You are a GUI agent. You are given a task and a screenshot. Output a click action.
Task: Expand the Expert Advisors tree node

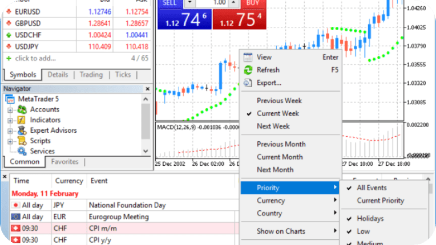click(x=10, y=131)
